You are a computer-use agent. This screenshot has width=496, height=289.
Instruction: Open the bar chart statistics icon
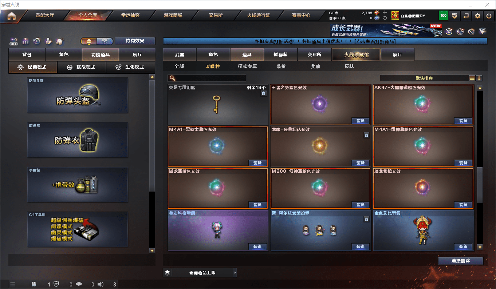(x=25, y=41)
